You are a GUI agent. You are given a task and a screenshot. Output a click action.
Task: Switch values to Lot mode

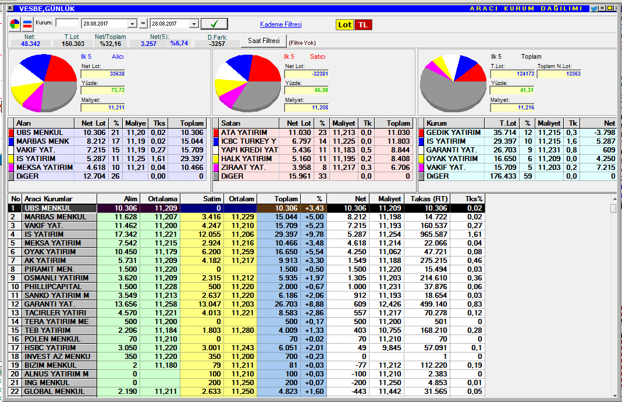pos(344,24)
